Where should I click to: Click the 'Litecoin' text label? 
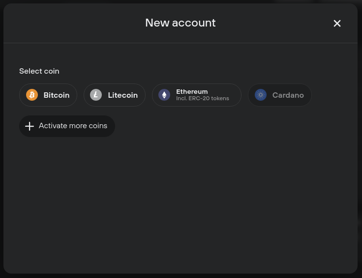point(123,95)
